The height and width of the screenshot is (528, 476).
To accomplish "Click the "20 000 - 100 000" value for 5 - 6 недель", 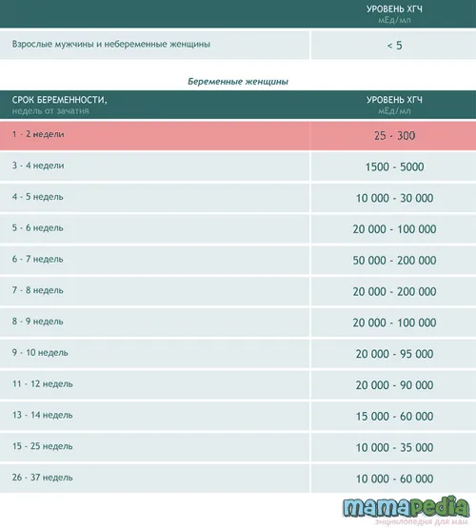I will tap(394, 229).
